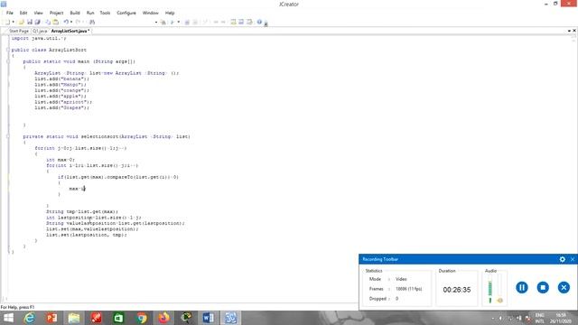Open the Window menu
The image size is (578, 325).
point(151,13)
